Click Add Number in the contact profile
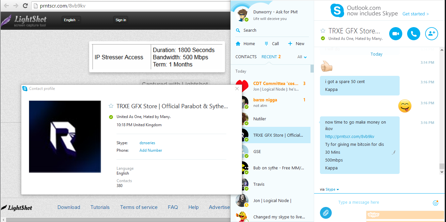Image resolution: width=446 pixels, height=222 pixels. [151, 150]
